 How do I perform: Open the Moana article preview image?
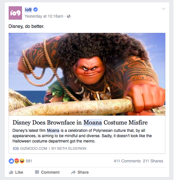pyautogui.click(x=87, y=74)
